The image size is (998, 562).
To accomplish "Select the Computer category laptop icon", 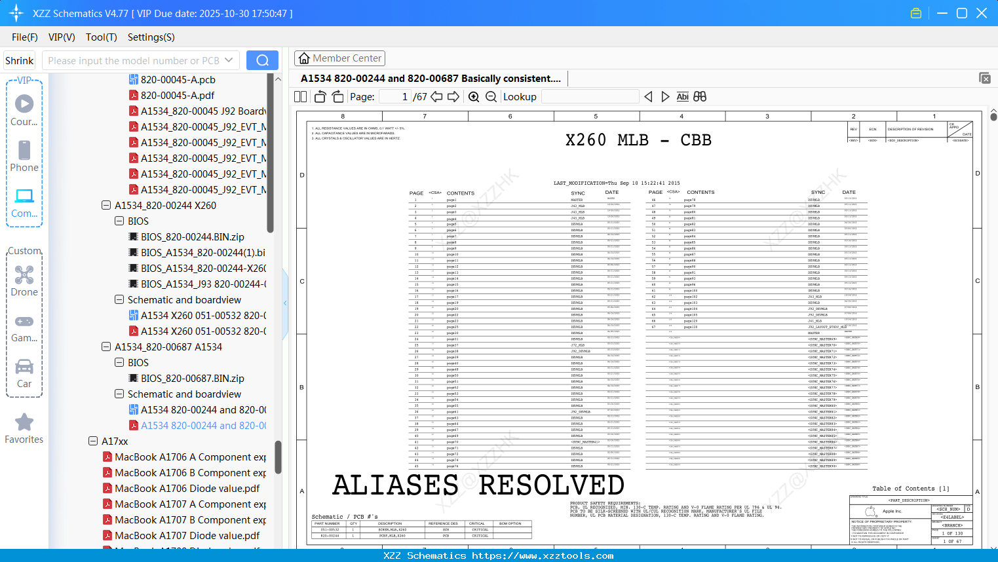I will tap(24, 202).
